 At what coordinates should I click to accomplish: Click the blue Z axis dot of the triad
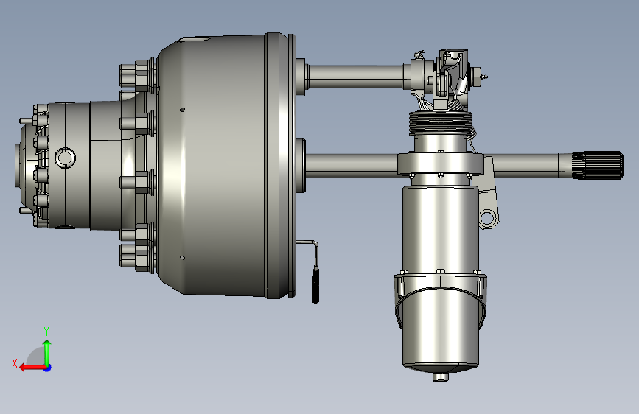(48, 368)
